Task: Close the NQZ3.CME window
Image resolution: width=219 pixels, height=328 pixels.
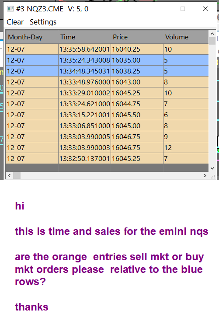Action: [205, 9]
